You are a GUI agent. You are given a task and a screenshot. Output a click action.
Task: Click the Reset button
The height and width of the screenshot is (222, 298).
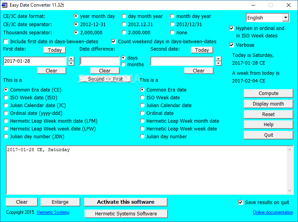[x=268, y=114]
